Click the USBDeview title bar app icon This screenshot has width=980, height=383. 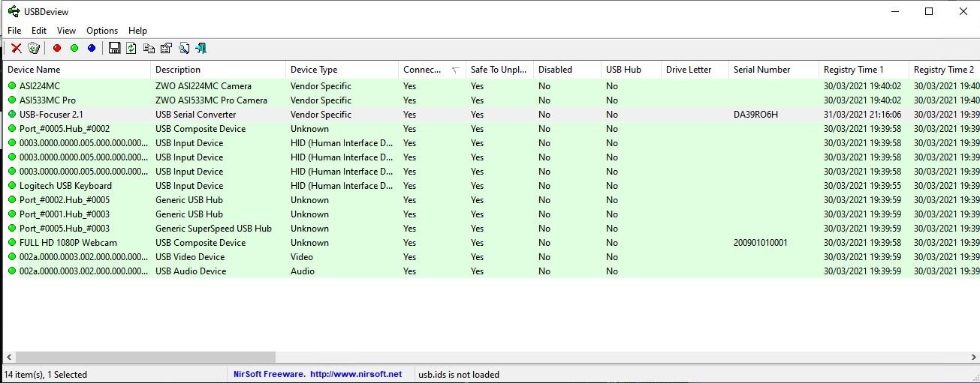coord(14,11)
